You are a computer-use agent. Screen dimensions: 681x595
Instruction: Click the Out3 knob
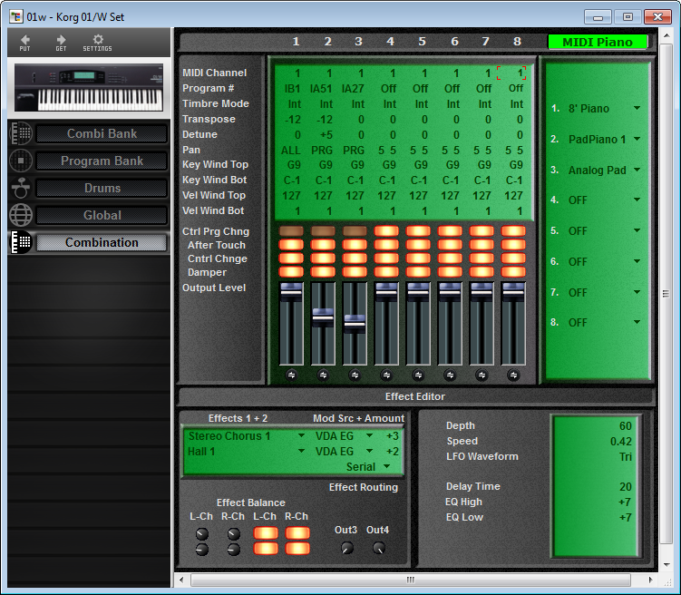tap(346, 548)
